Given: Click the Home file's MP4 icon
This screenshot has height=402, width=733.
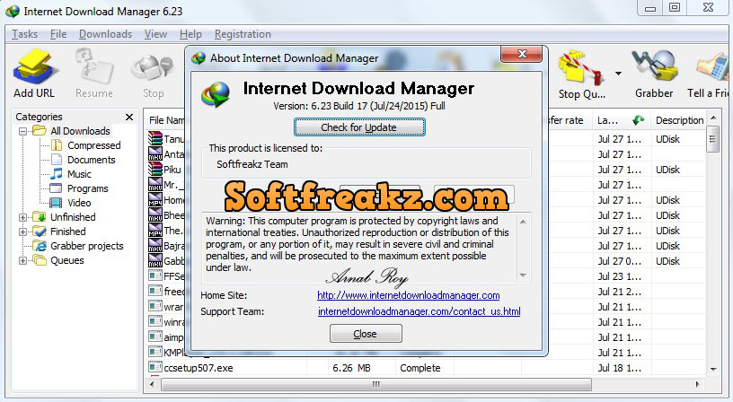Looking at the screenshot, I should click(x=155, y=200).
